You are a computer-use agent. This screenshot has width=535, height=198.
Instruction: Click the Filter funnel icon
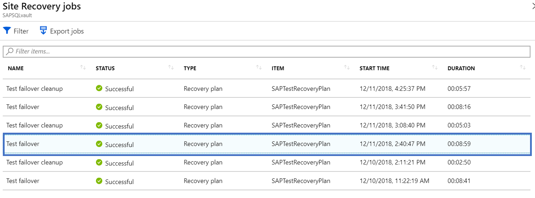(7, 31)
